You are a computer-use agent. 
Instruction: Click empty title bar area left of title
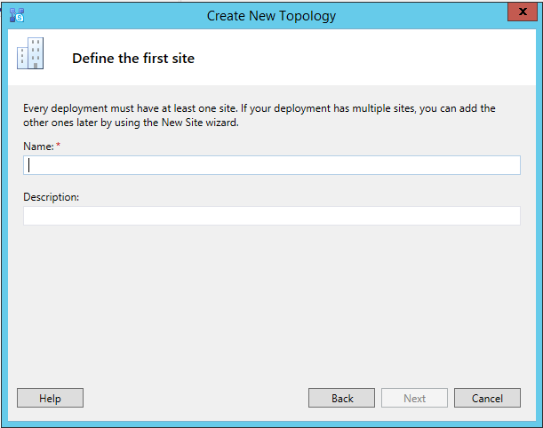click(107, 15)
